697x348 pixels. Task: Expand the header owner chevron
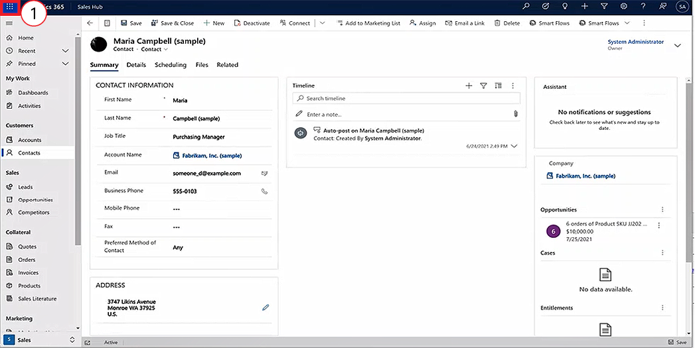pyautogui.click(x=678, y=45)
